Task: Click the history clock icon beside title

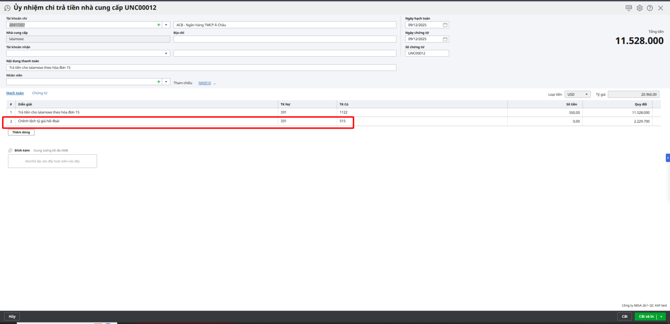Action: tap(7, 8)
